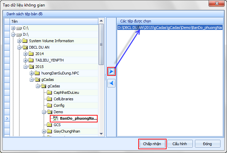Click the Demo folder icon

pyautogui.click(x=49, y=112)
